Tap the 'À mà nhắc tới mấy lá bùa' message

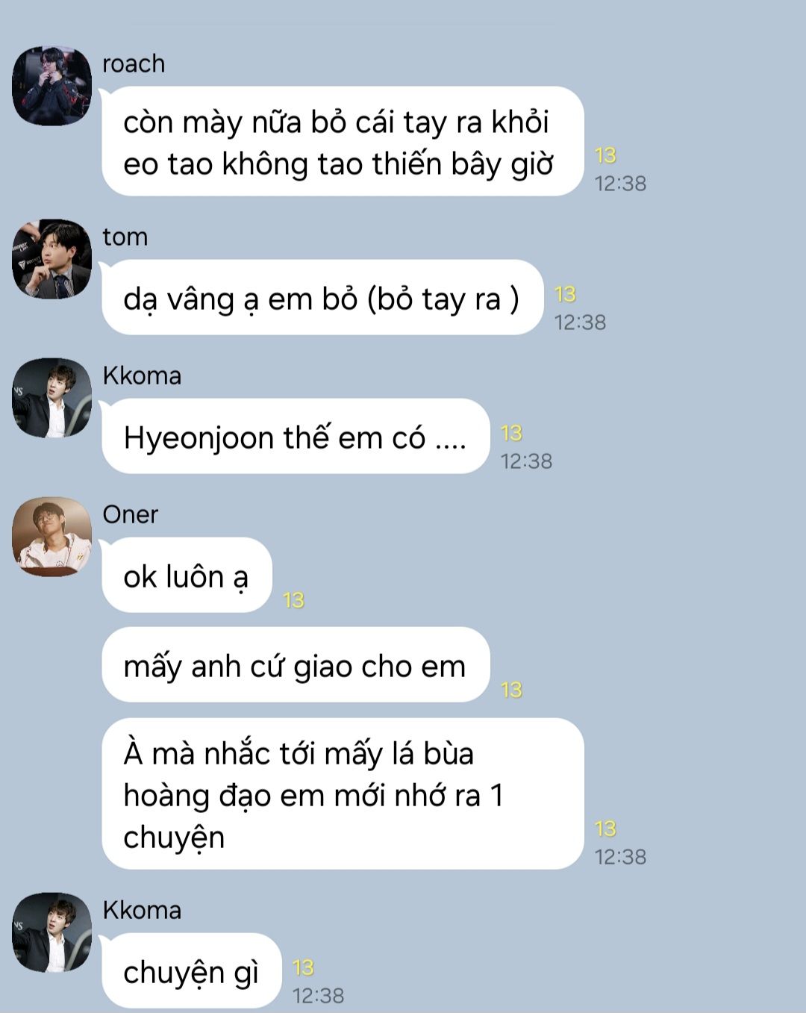point(343,794)
